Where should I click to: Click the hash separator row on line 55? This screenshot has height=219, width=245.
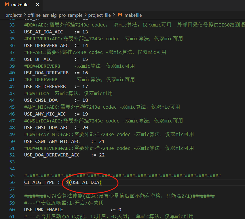coord(122,175)
